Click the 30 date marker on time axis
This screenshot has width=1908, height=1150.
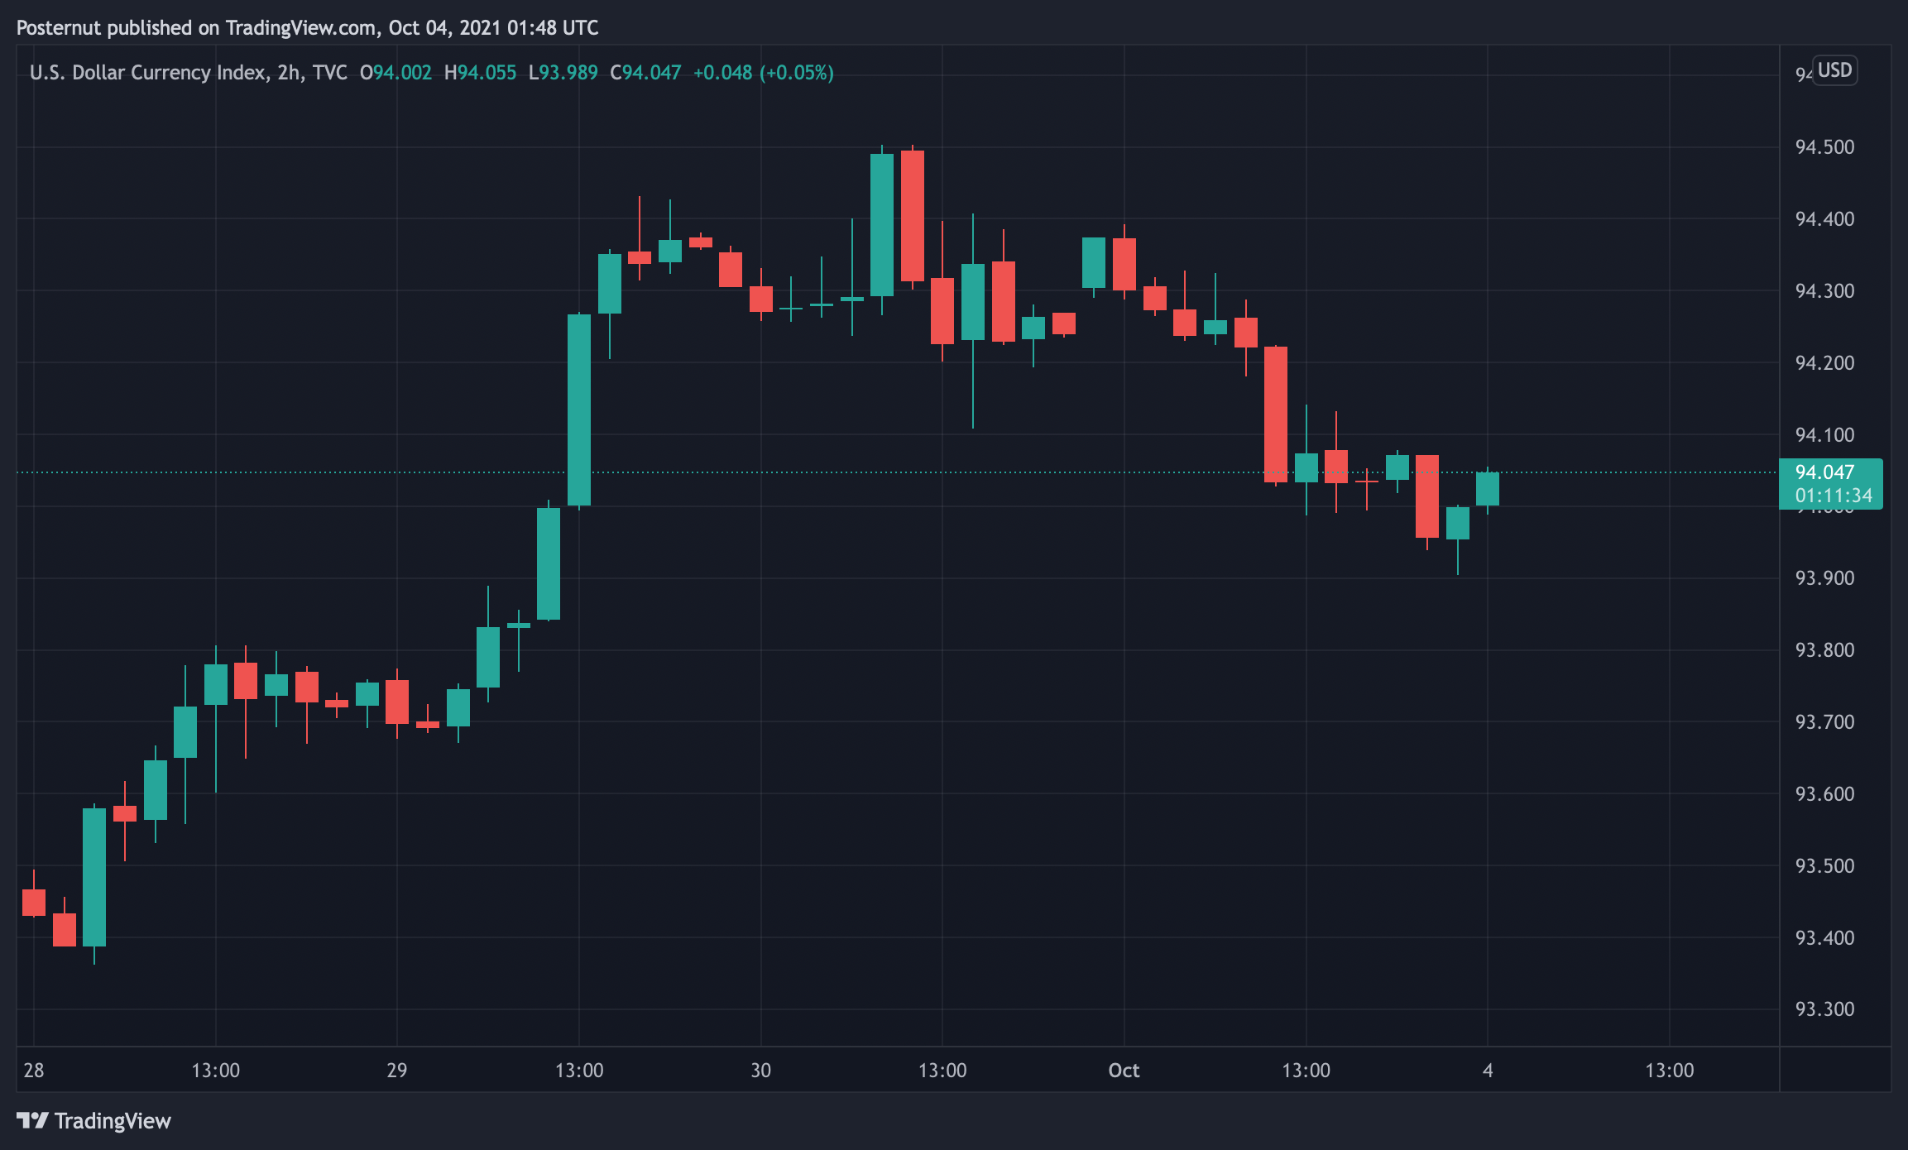(x=760, y=1071)
